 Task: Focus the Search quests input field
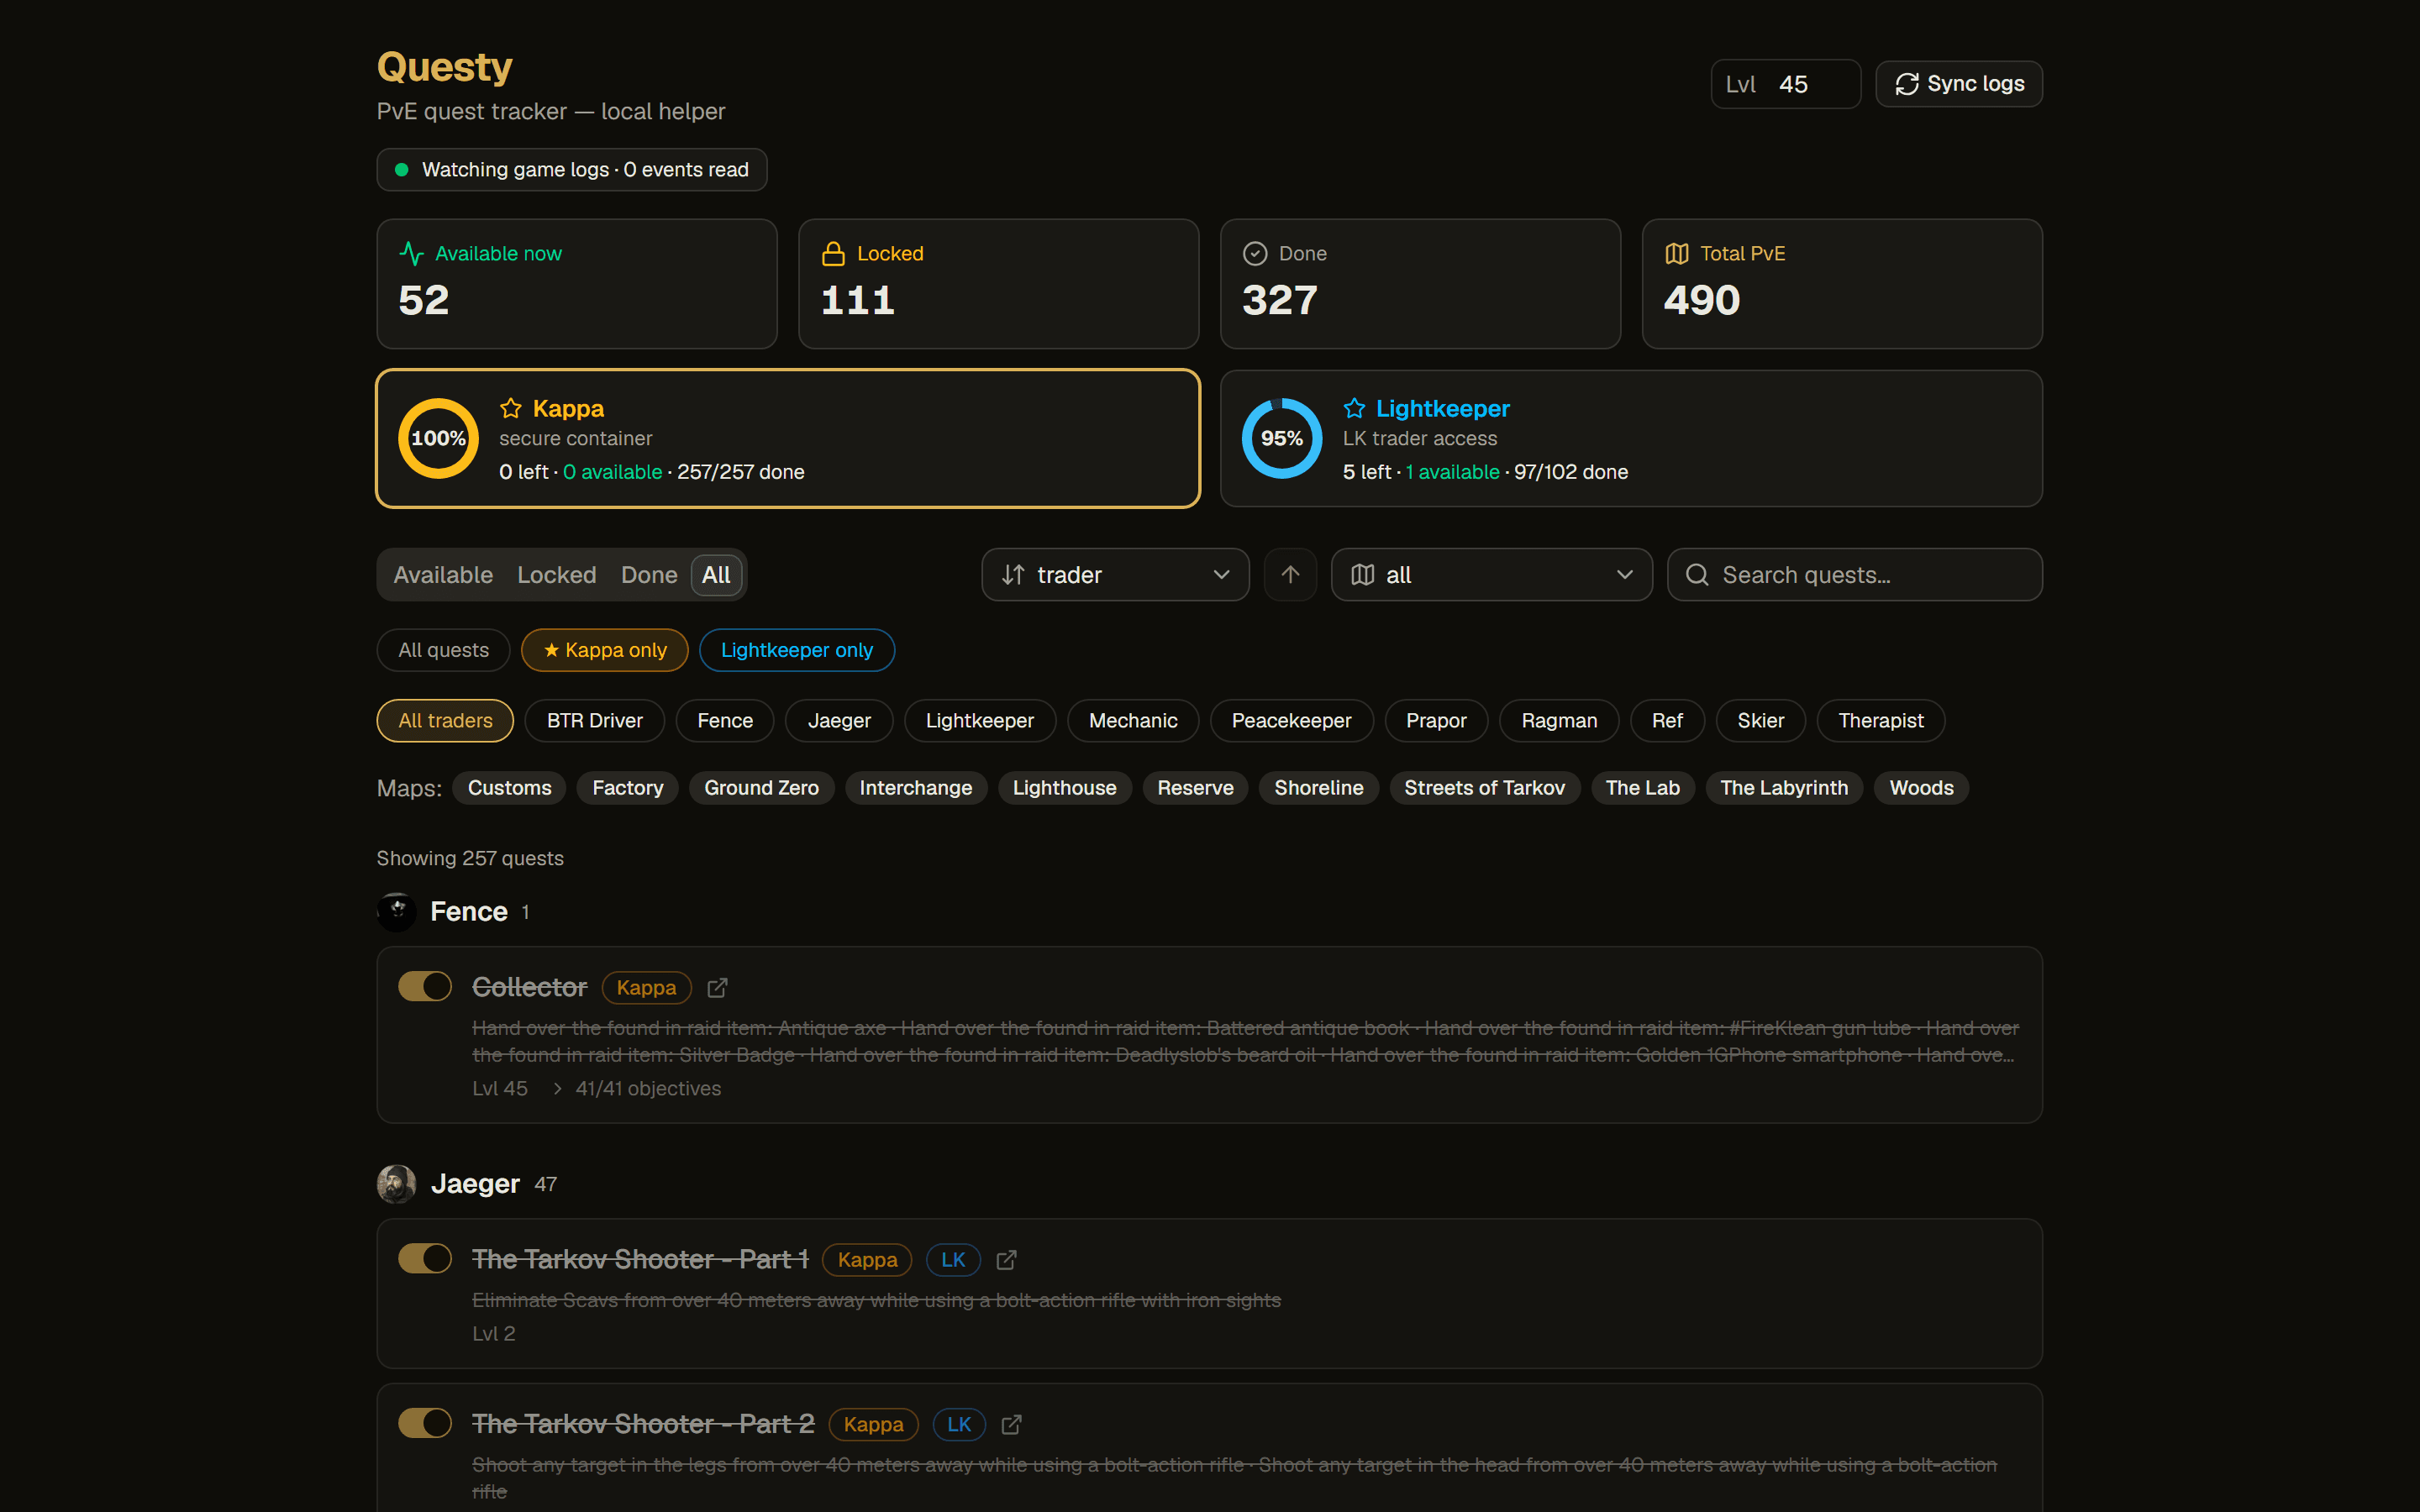pos(1855,574)
